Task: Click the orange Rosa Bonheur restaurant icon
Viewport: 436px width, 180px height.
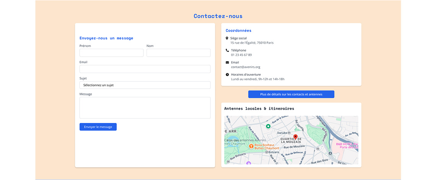Action: pos(251,146)
